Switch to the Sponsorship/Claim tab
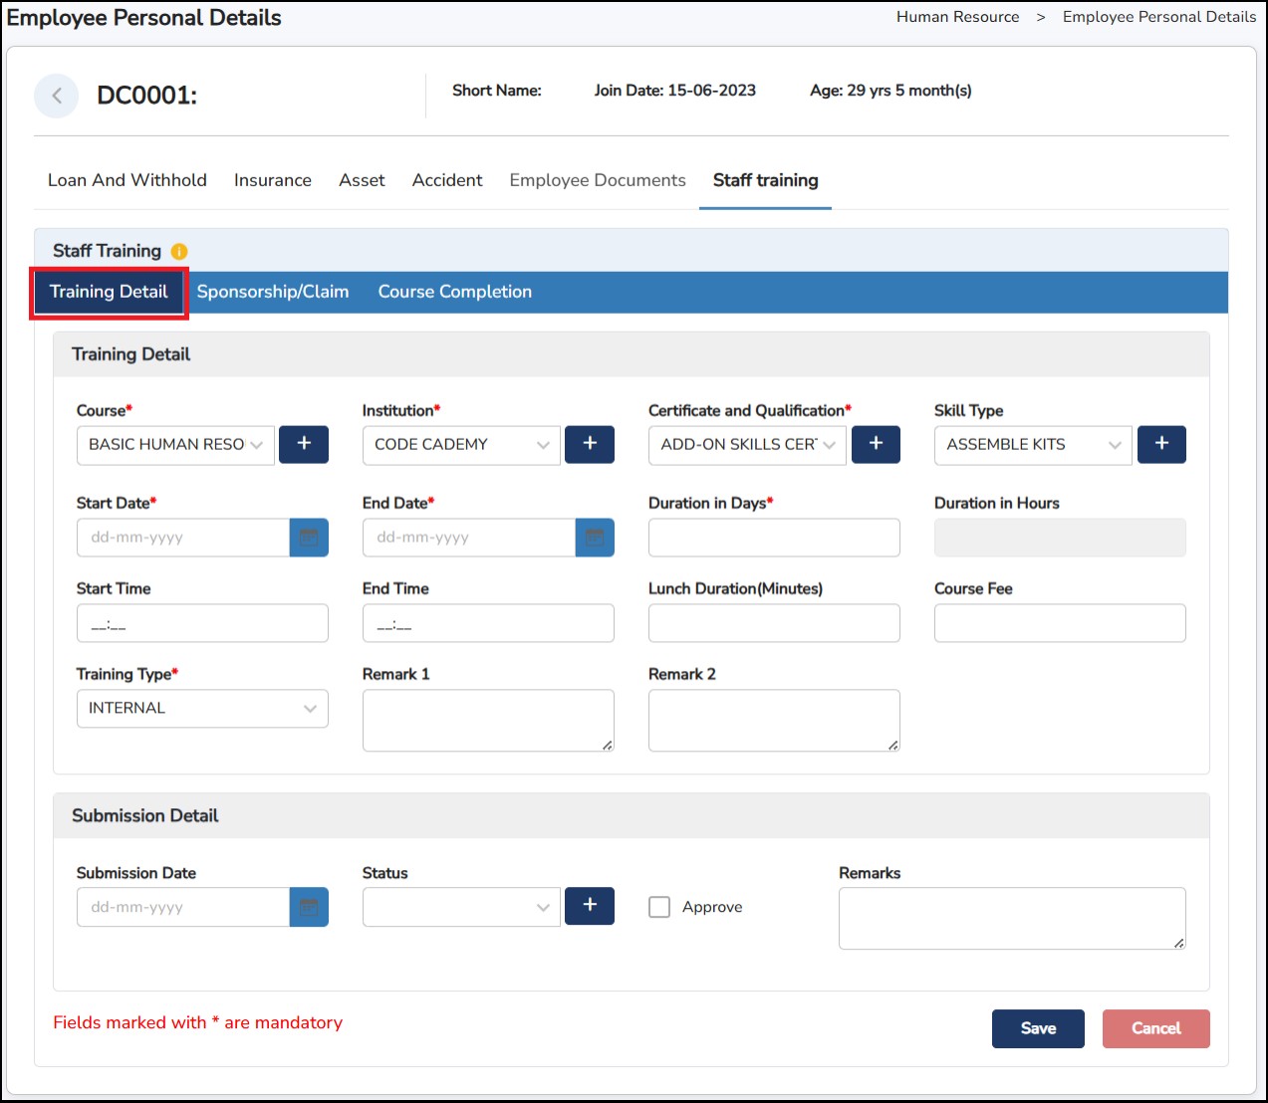The width and height of the screenshot is (1268, 1103). (273, 292)
